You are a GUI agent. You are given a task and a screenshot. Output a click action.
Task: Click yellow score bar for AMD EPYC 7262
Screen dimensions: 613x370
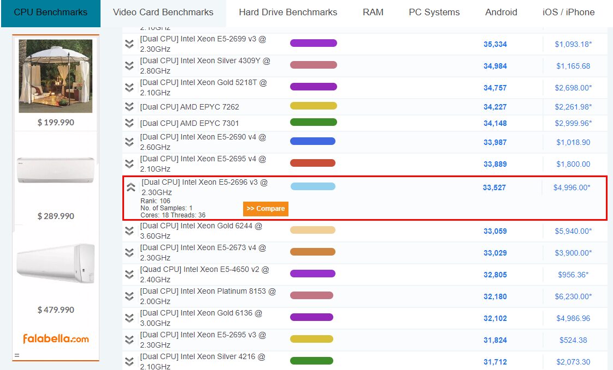(314, 106)
